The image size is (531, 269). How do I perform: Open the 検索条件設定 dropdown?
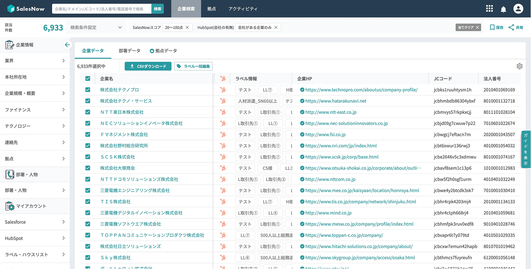[96, 28]
